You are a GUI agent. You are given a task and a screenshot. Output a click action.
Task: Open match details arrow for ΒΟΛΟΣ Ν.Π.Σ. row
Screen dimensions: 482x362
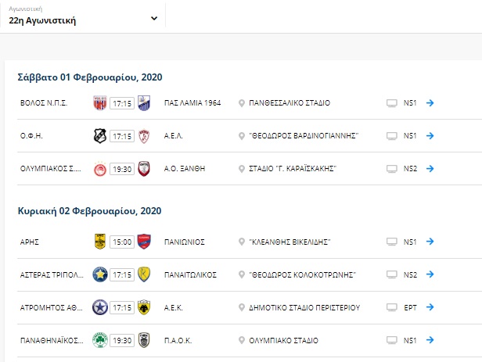pyautogui.click(x=430, y=103)
